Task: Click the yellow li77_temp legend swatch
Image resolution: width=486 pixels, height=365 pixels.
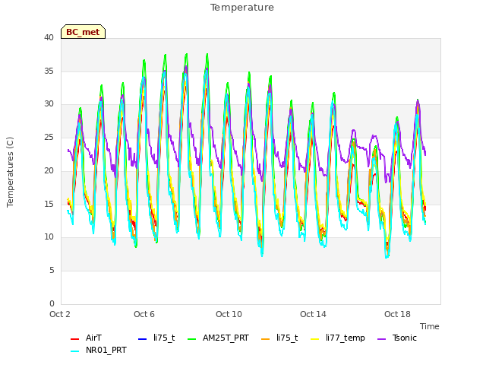Action: click(x=315, y=339)
